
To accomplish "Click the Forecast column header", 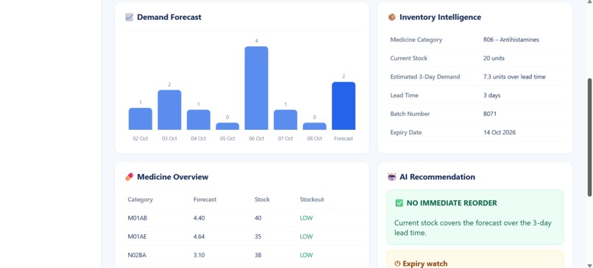I will click(205, 199).
